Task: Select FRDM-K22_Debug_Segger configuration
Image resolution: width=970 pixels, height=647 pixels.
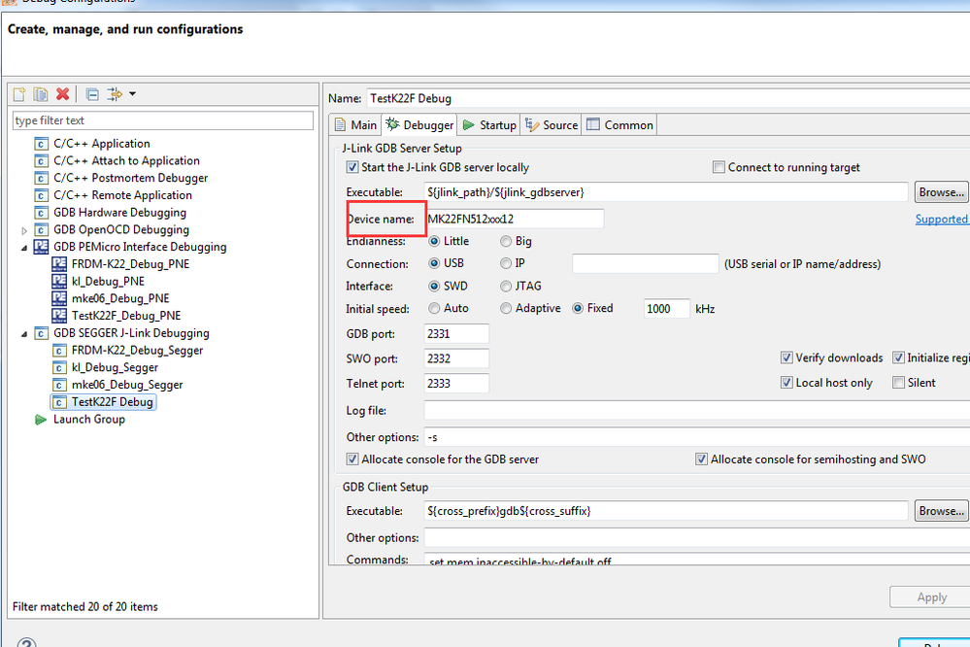Action: 137,351
